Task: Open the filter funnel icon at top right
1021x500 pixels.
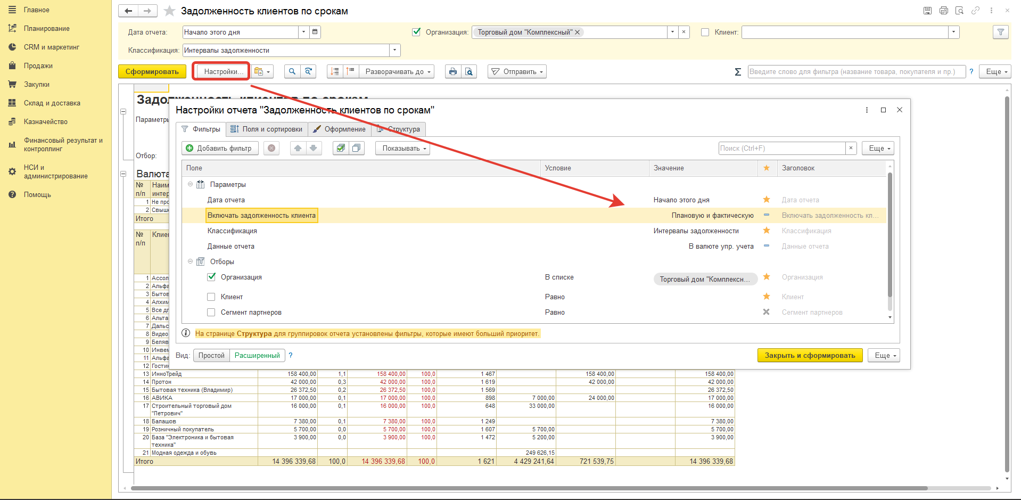Action: pyautogui.click(x=1001, y=32)
